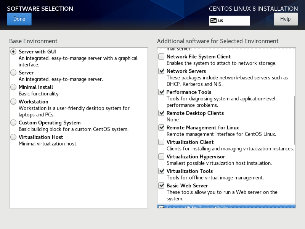Image resolution: width=305 pixels, height=229 pixels.
Task: Click 'Remote management interface for CentOS Linux.' text
Action: coord(221,134)
